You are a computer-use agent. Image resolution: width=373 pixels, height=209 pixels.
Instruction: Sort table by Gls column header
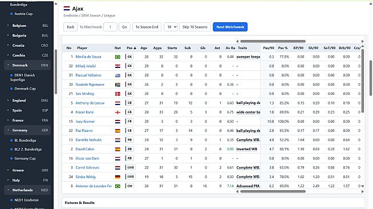coord(203,48)
